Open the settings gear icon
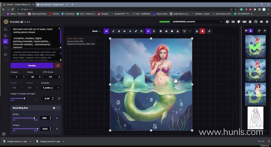 coord(267,22)
